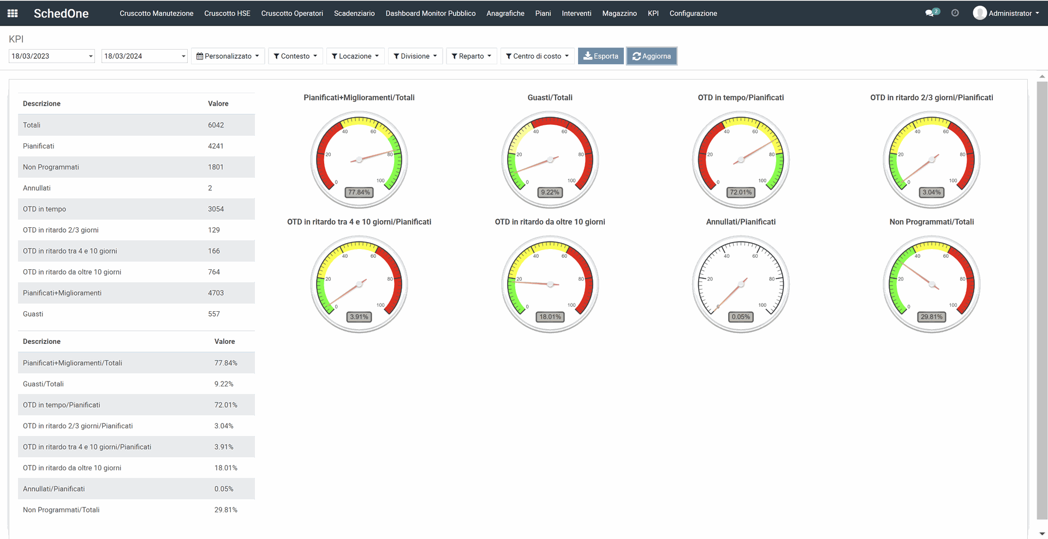
Task: Click the vertical page scrollbar
Action: tap(1042, 300)
